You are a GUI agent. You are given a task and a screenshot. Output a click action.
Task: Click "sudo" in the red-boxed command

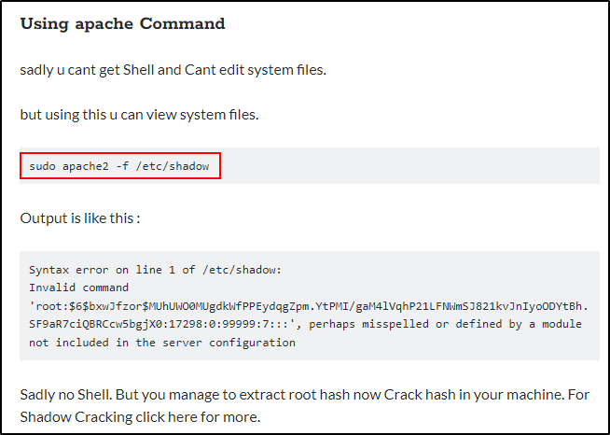click(x=42, y=166)
